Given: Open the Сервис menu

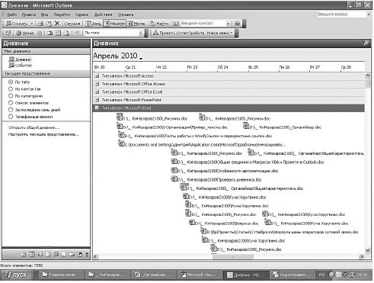Looking at the screenshot, I should click(82, 14).
